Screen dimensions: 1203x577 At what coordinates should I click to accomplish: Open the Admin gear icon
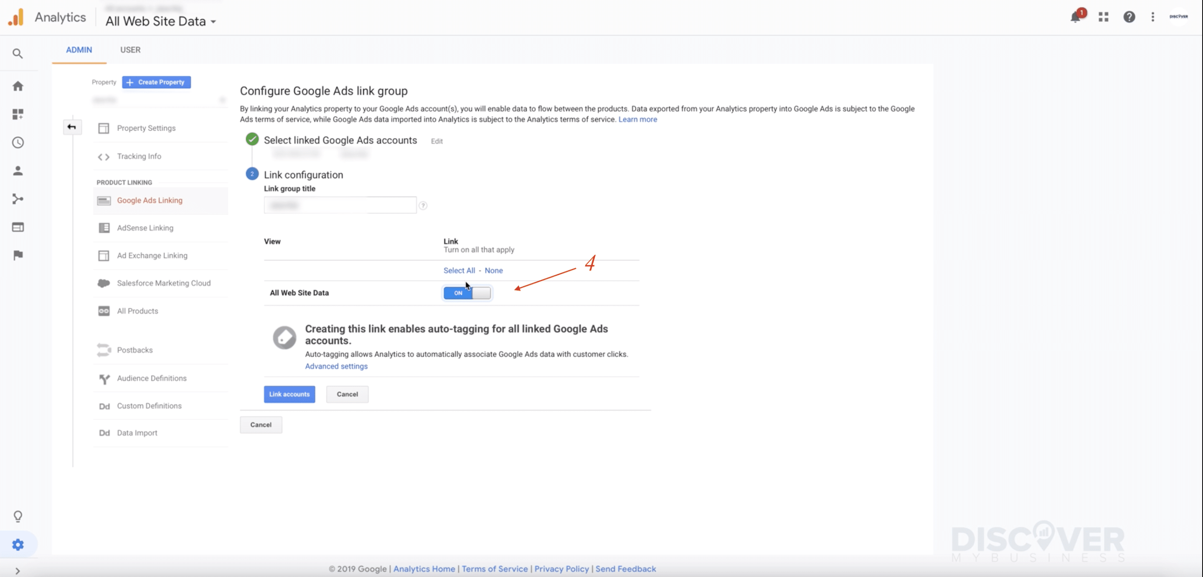tap(18, 545)
